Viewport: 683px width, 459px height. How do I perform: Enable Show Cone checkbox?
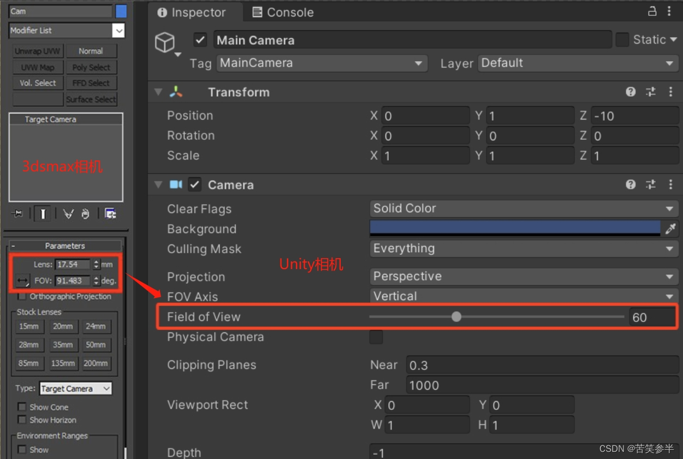22,407
